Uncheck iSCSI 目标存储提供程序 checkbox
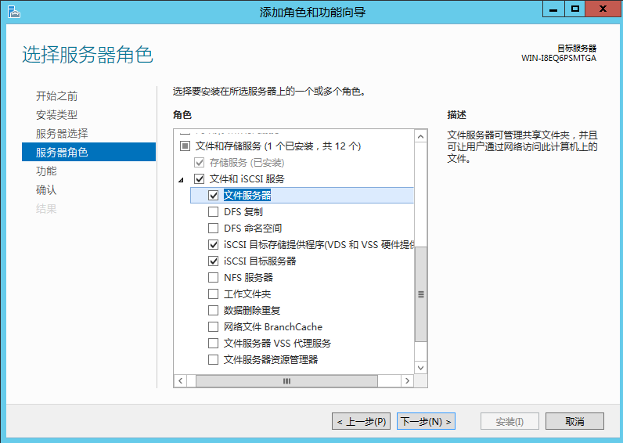The height and width of the screenshot is (443, 623). [x=214, y=245]
